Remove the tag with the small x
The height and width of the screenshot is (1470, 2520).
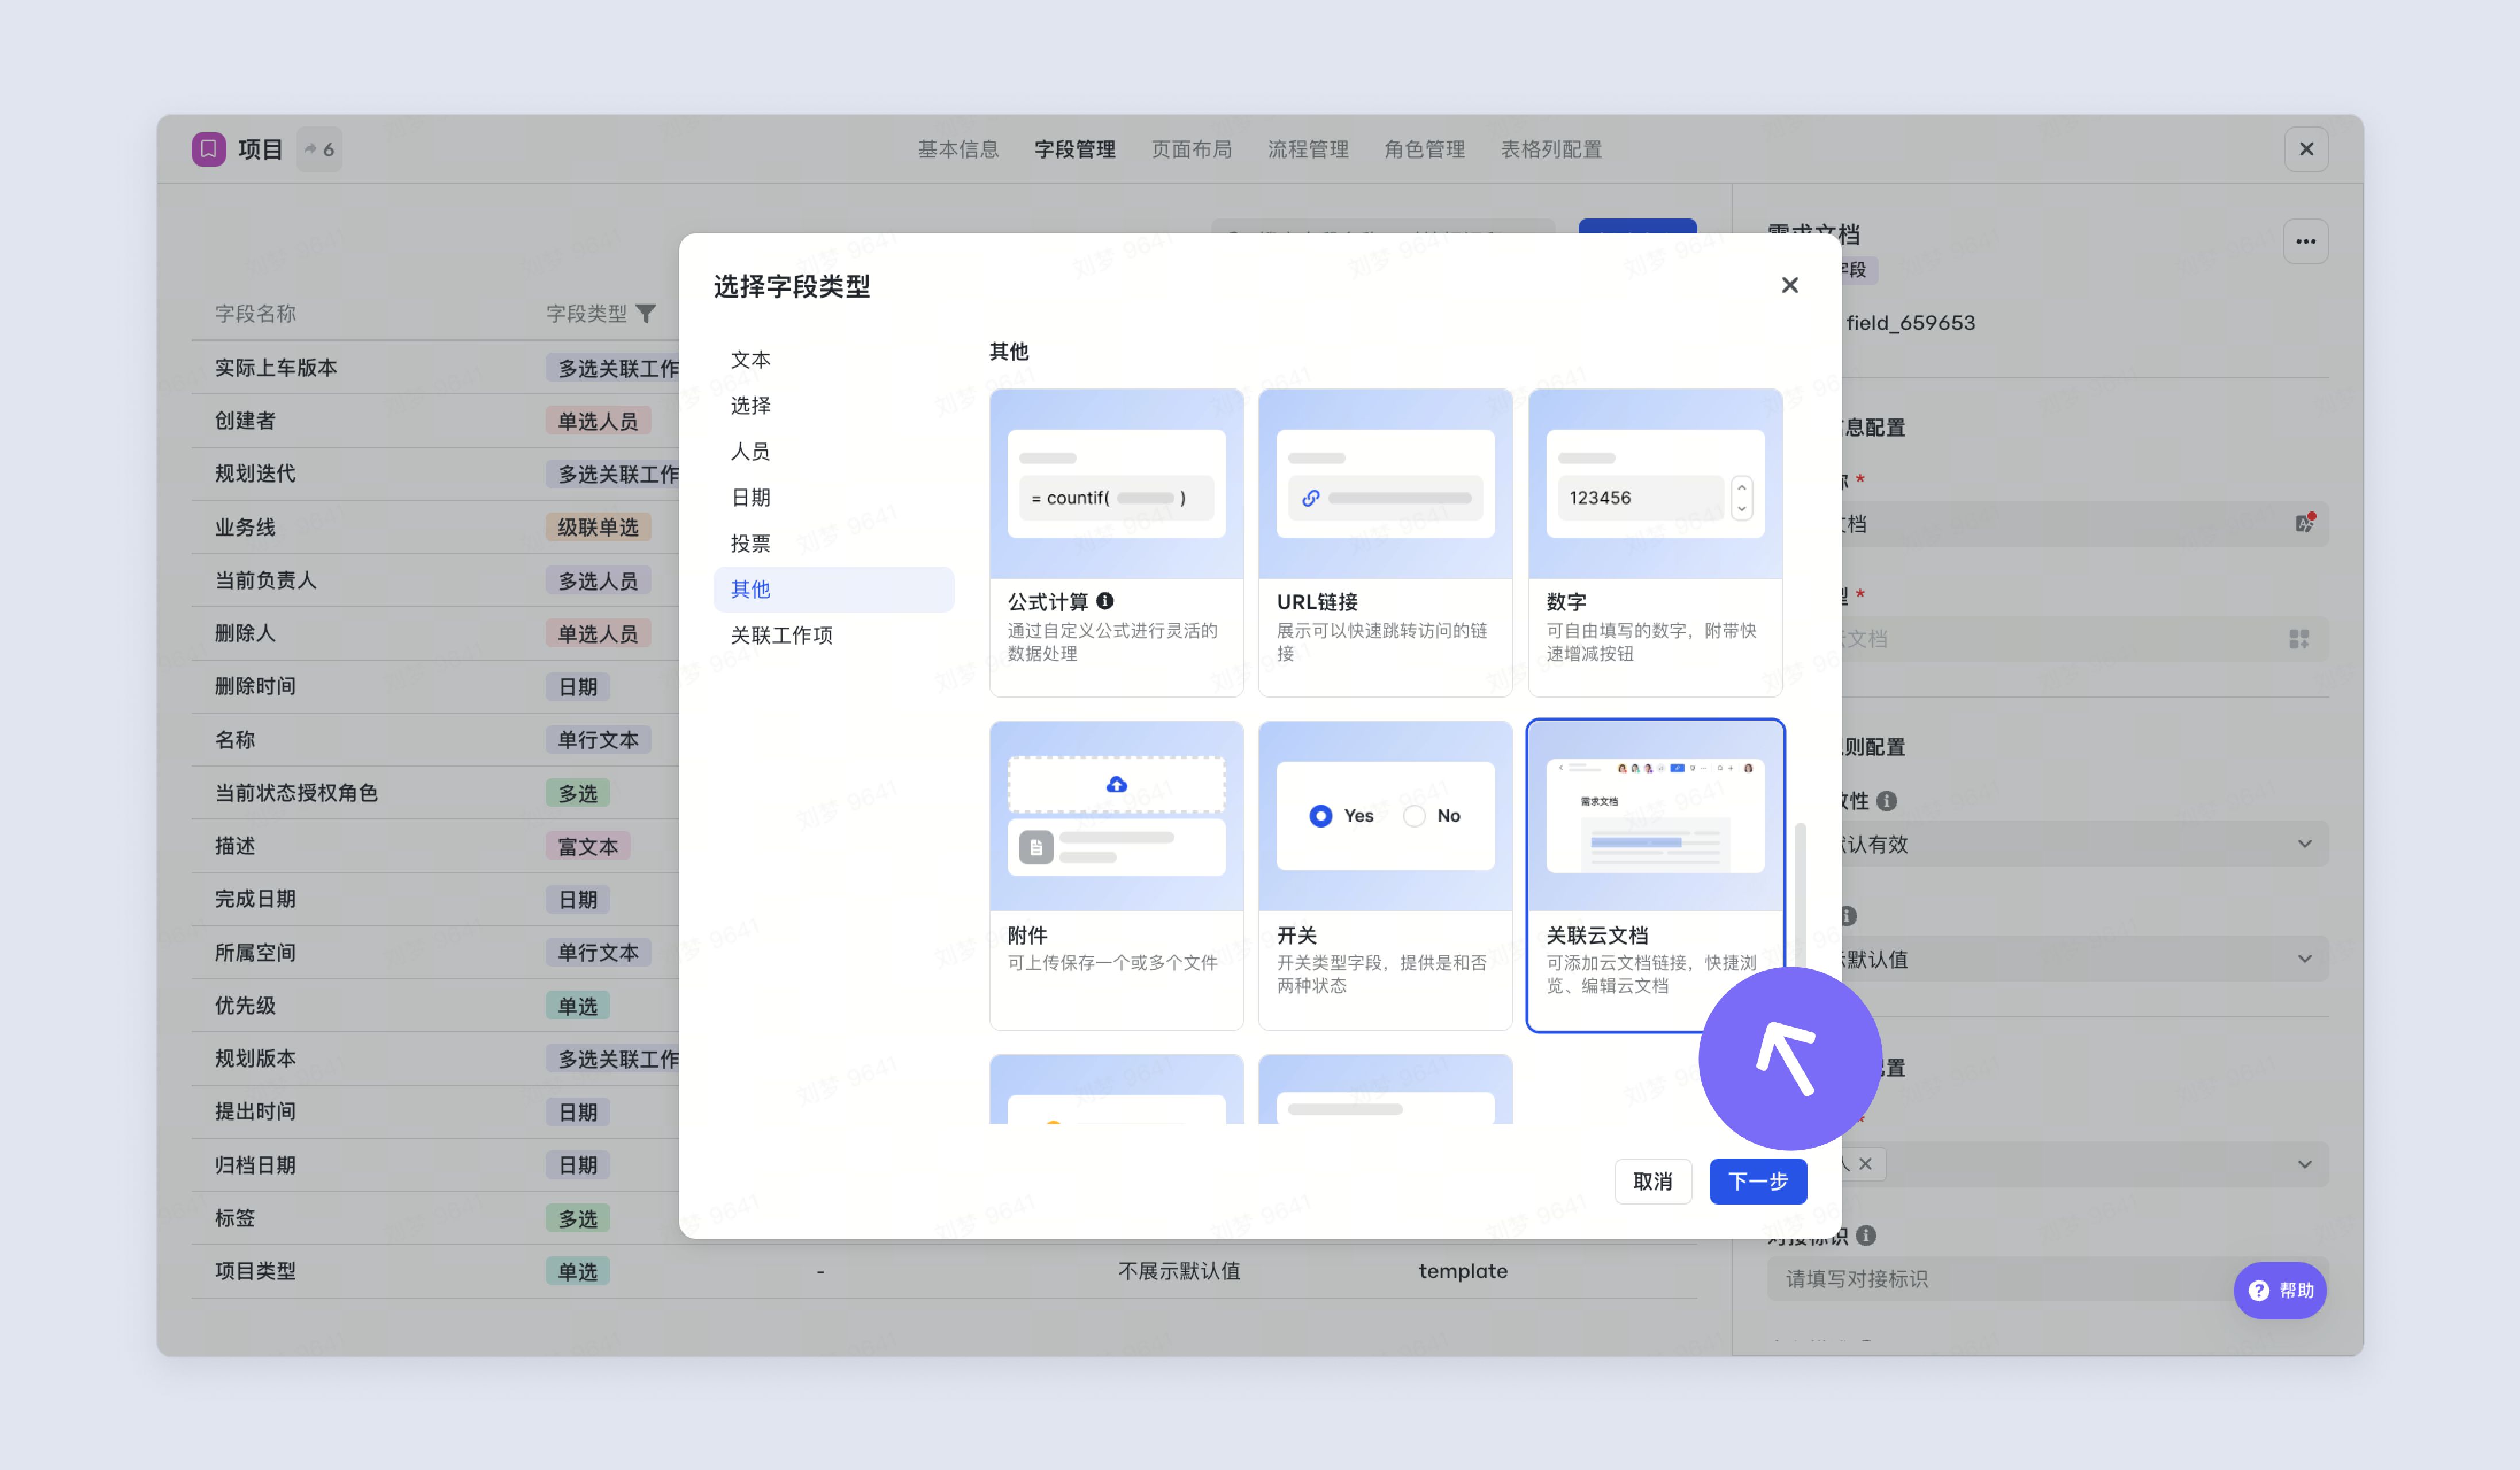click(x=1865, y=1164)
